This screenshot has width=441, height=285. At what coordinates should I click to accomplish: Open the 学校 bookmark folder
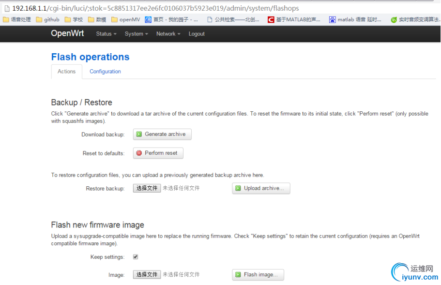(x=74, y=19)
